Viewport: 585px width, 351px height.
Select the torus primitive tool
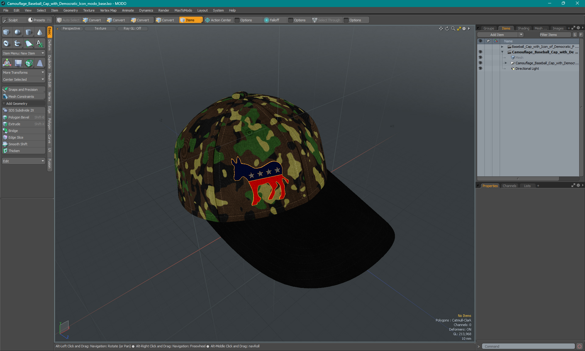point(7,44)
